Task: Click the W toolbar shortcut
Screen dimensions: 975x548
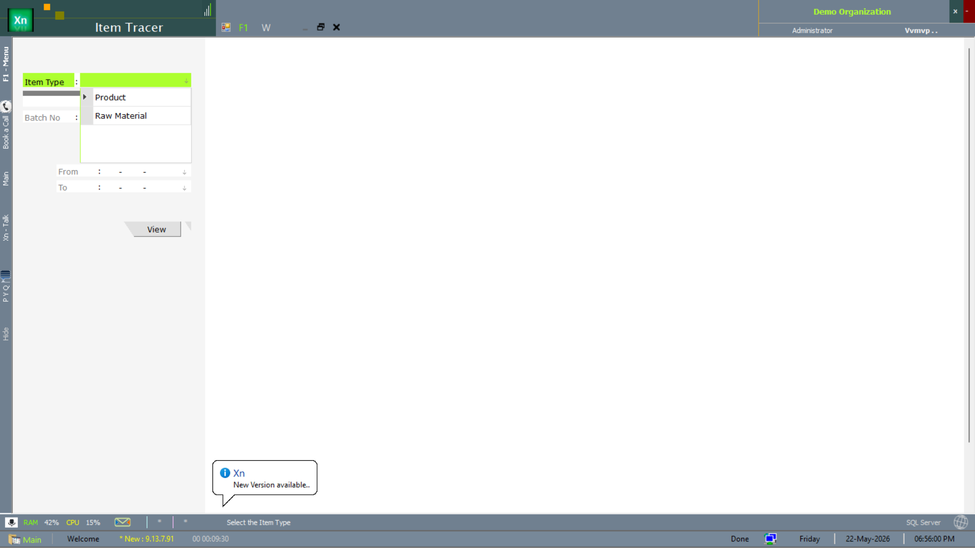Action: tap(266, 27)
